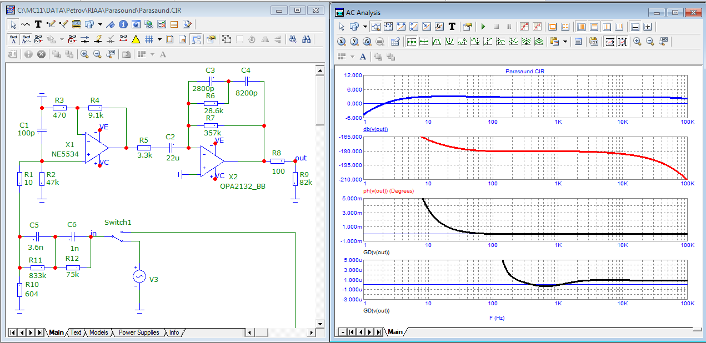Expand the grid options dropdown arrow
Image resolution: width=706 pixels, height=343 pixels.
pos(159,39)
